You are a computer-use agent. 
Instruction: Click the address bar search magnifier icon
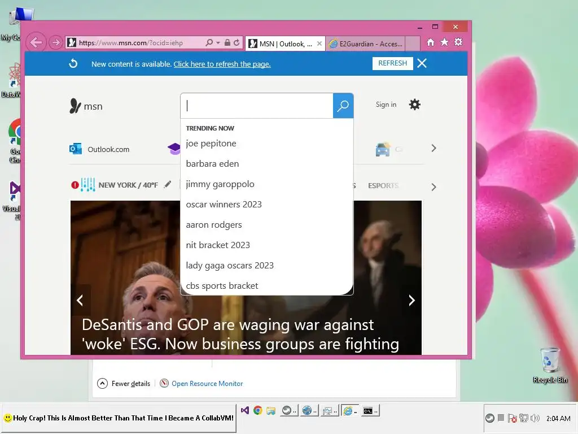tap(209, 43)
